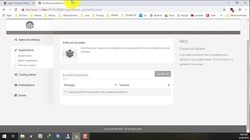This screenshot has height=140, width=250.
Task: Open the green globe taskbar app
Action: tap(49, 136)
